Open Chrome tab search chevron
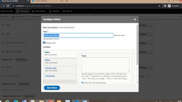The width and height of the screenshot is (182, 102). [x=169, y=1]
